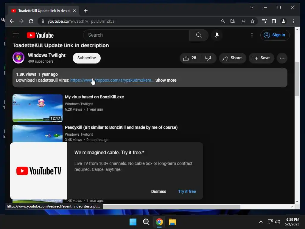Open tab search chevron dropdown
The width and height of the screenshot is (305, 229).
(251, 7)
